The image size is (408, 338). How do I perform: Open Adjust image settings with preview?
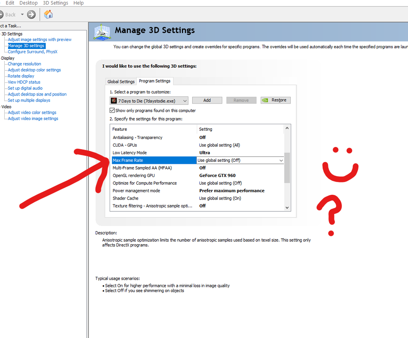point(39,39)
